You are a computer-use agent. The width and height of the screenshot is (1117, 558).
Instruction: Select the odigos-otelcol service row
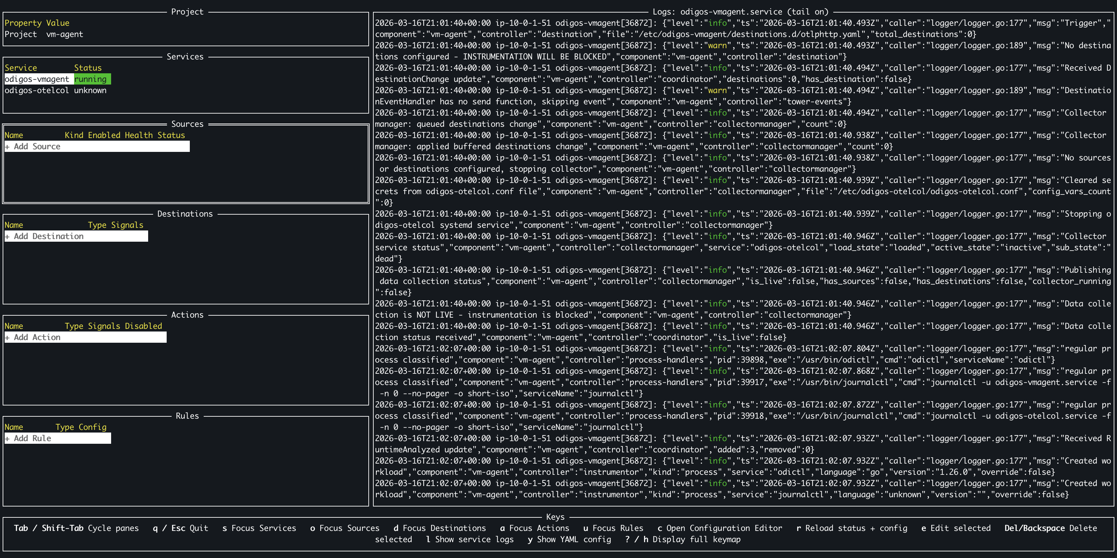(x=55, y=90)
